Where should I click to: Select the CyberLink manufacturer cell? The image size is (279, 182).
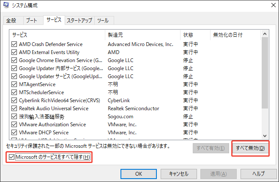click(119, 101)
